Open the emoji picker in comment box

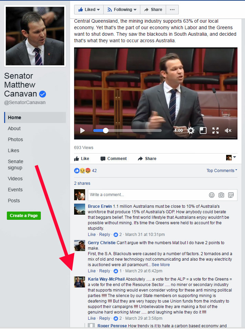point(212,195)
